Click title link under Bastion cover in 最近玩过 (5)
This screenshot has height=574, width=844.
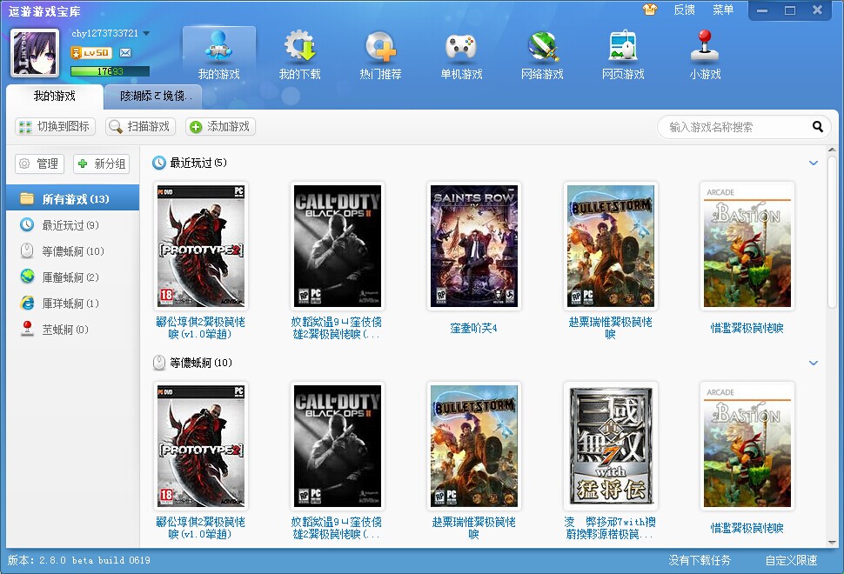(x=747, y=328)
